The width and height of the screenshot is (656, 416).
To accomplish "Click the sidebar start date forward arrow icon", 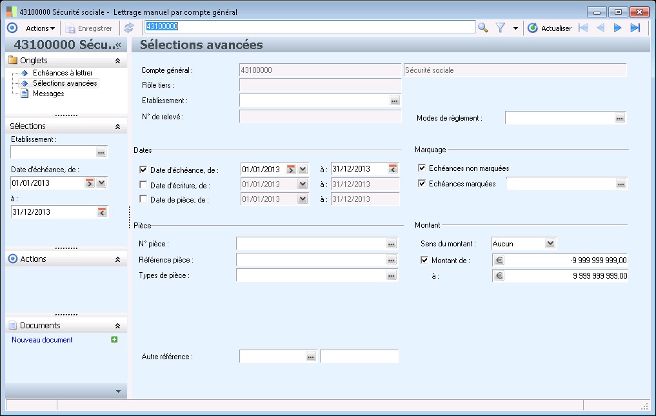I will tap(90, 183).
